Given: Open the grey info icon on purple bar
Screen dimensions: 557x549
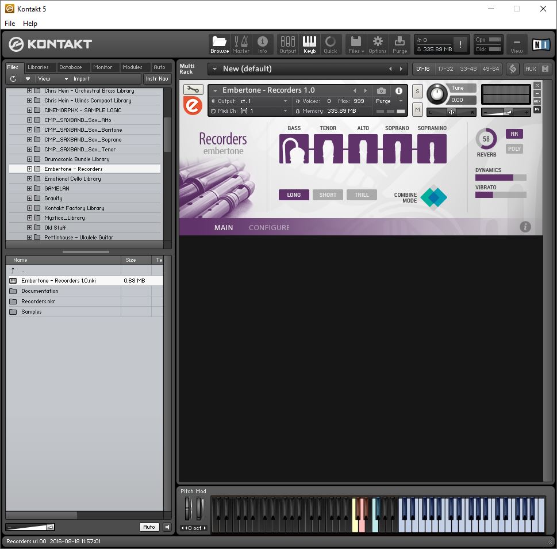Looking at the screenshot, I should tap(525, 227).
